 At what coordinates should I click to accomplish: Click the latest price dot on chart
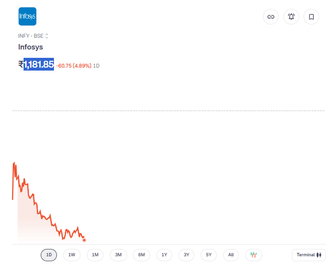tap(84, 240)
